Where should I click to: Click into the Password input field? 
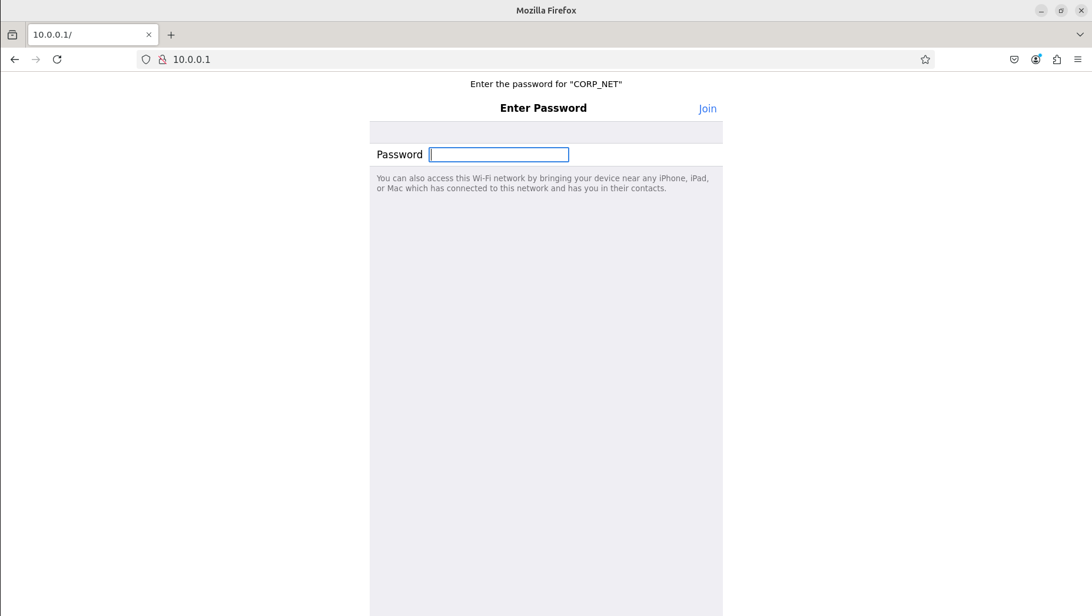[x=499, y=155]
